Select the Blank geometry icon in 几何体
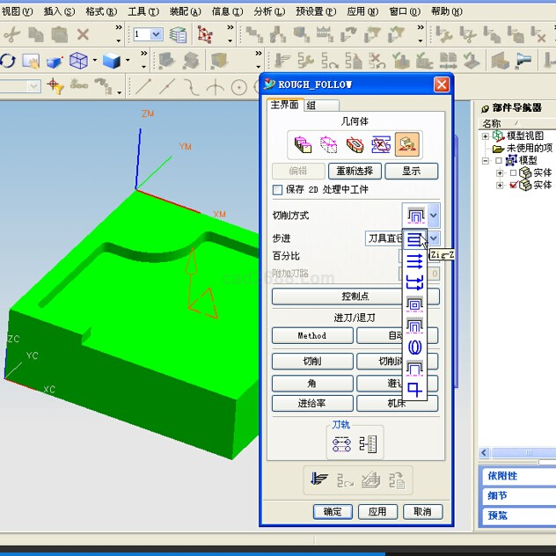This screenshot has width=556, height=556. 328,144
